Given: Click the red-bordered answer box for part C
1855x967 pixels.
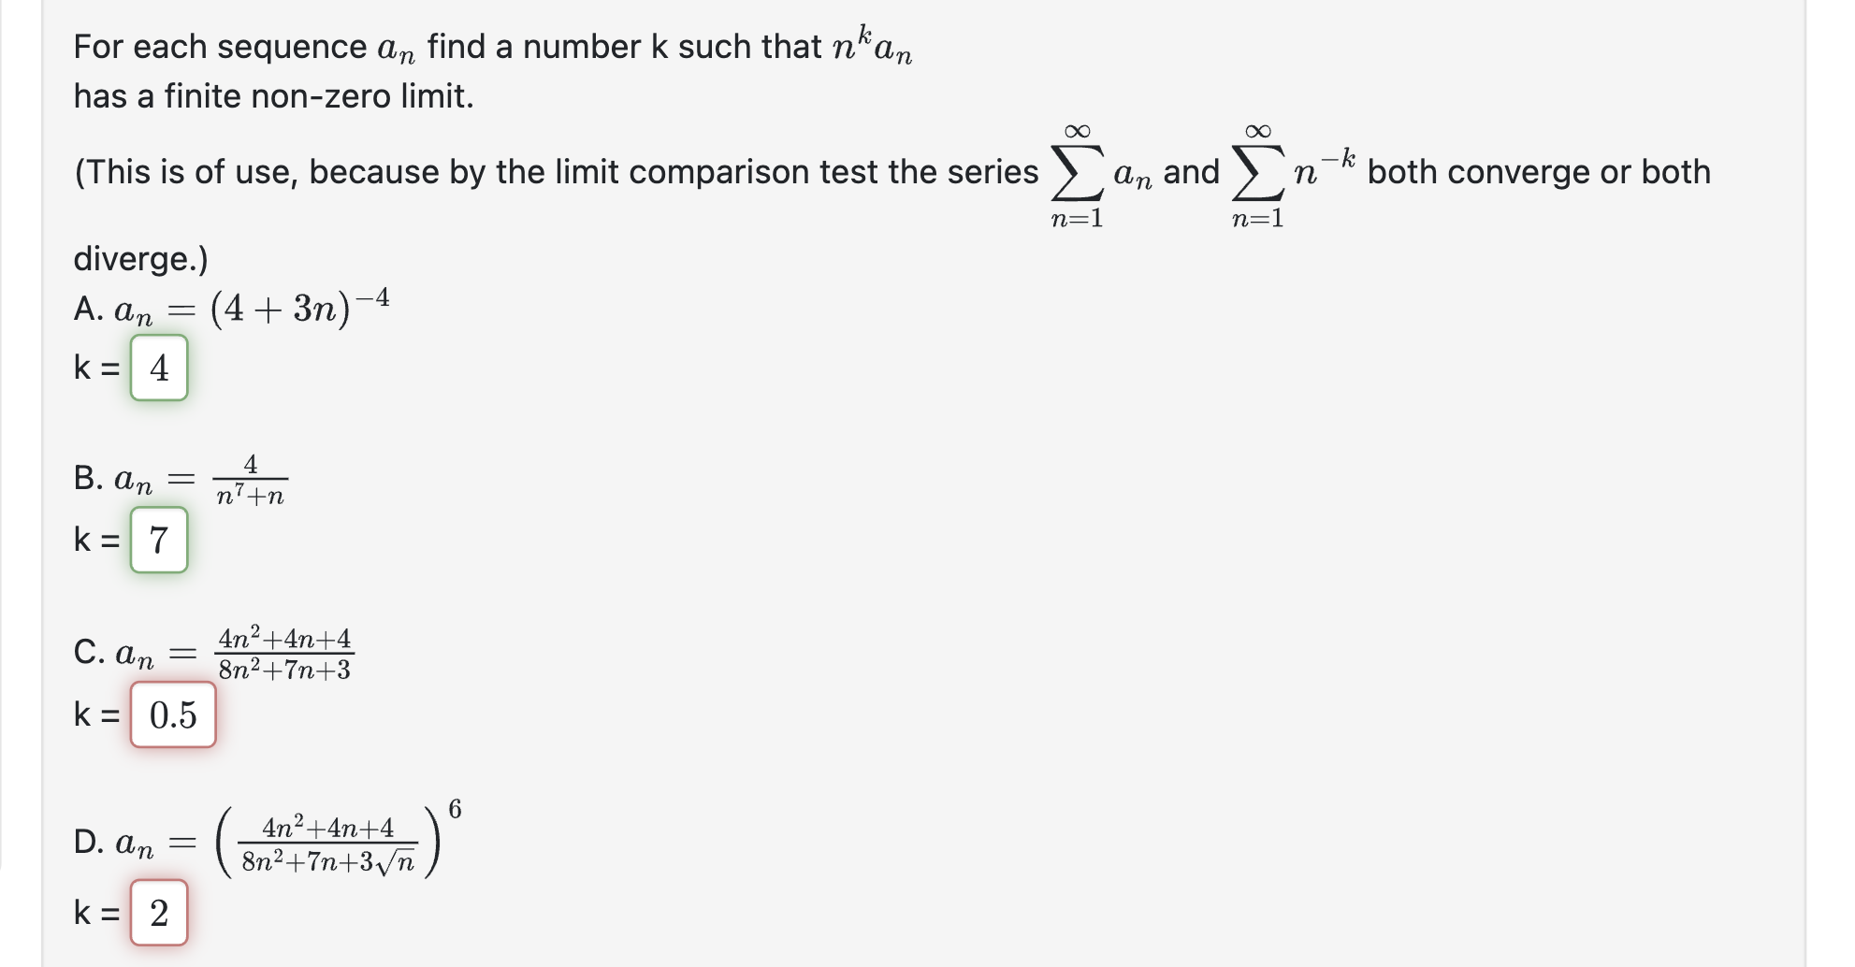Looking at the screenshot, I should tap(174, 715).
